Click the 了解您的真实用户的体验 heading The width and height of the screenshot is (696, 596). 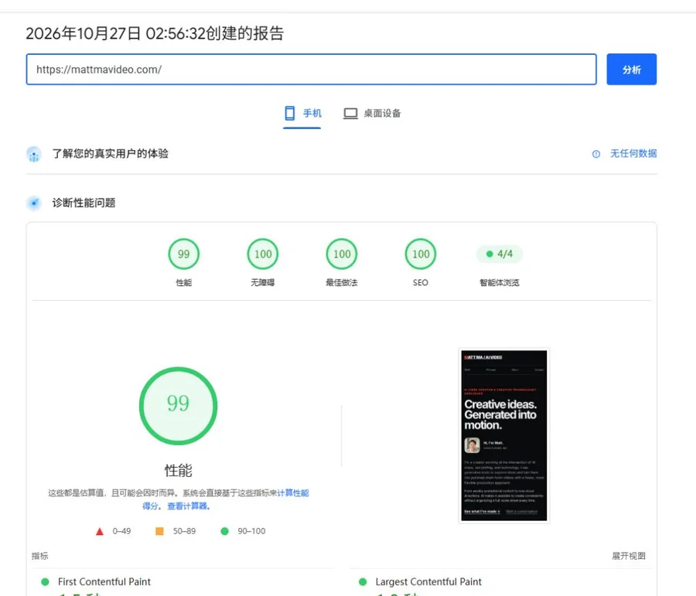pyautogui.click(x=110, y=154)
